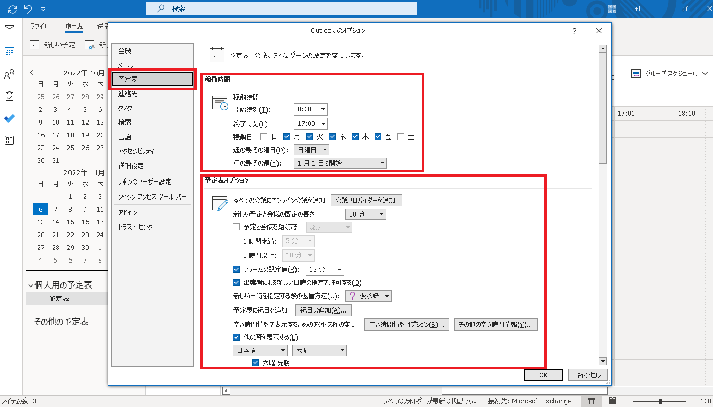Open the People contacts icon
The width and height of the screenshot is (713, 407).
point(10,74)
